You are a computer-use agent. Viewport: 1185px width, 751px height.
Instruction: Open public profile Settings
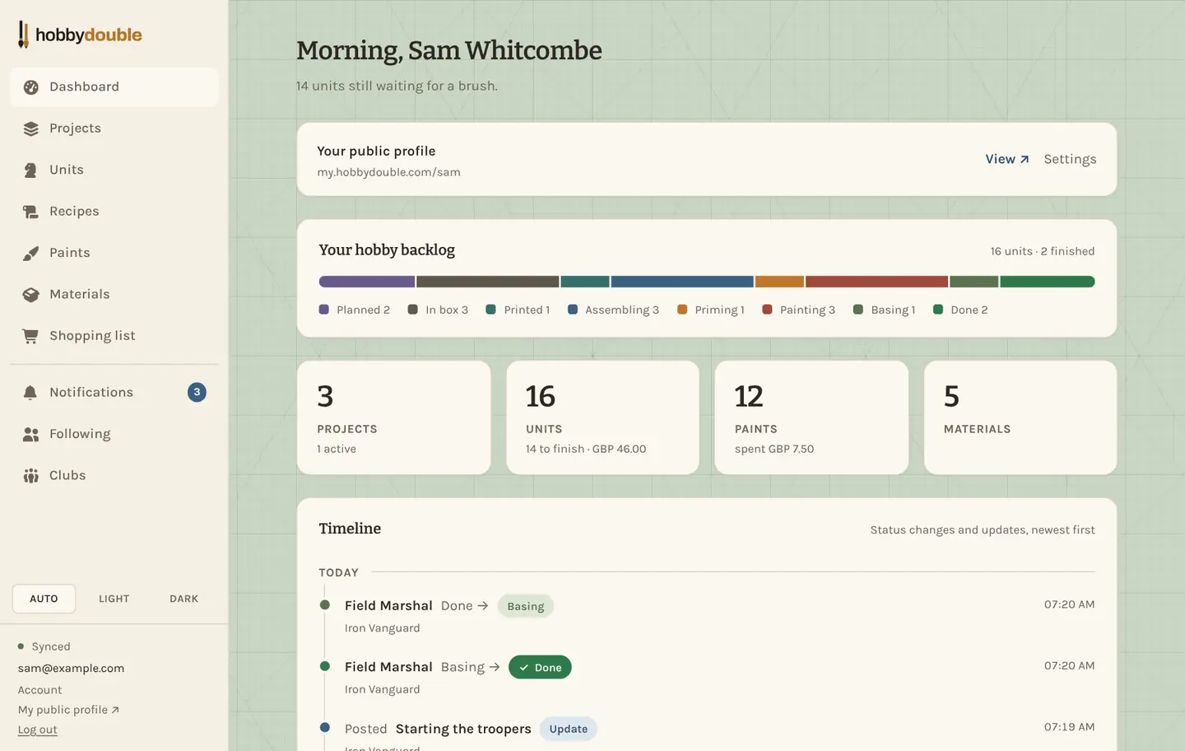1070,159
